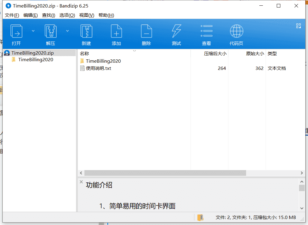Click the 功能介绍 heading in preview
308x225 pixels.
tap(99, 185)
